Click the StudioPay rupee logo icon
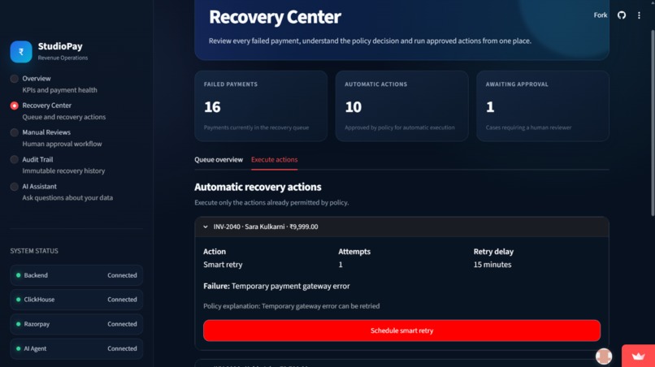655x367 pixels. (21, 52)
